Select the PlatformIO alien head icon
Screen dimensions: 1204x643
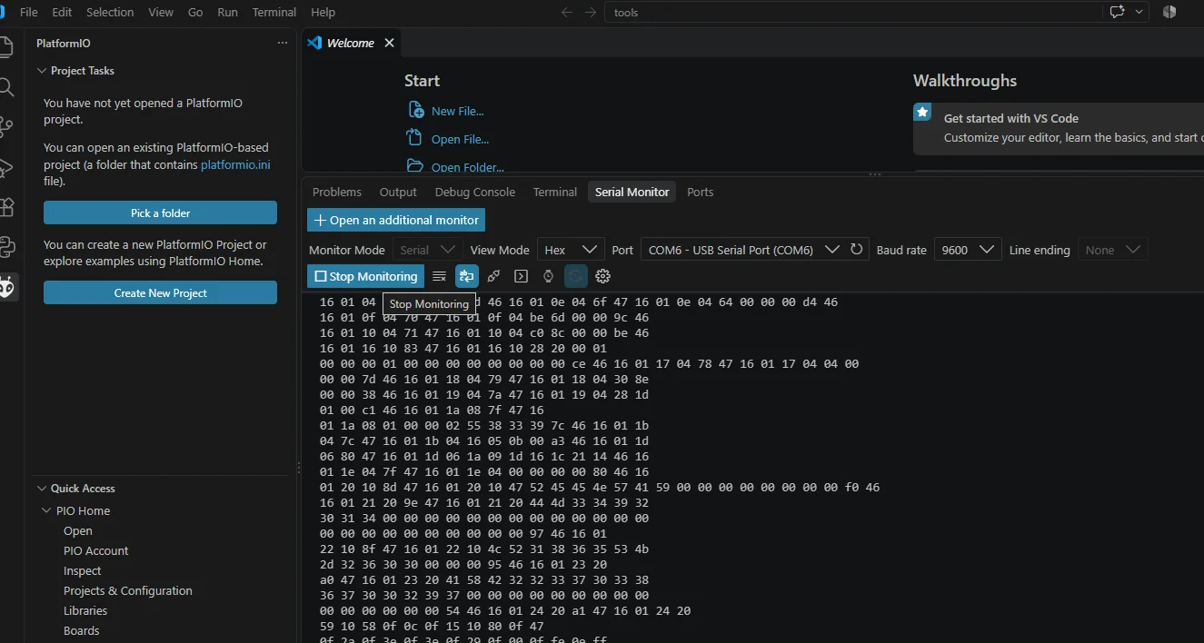(x=6, y=288)
